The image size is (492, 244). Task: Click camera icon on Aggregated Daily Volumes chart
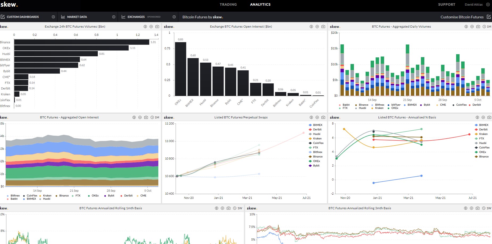[478, 27]
